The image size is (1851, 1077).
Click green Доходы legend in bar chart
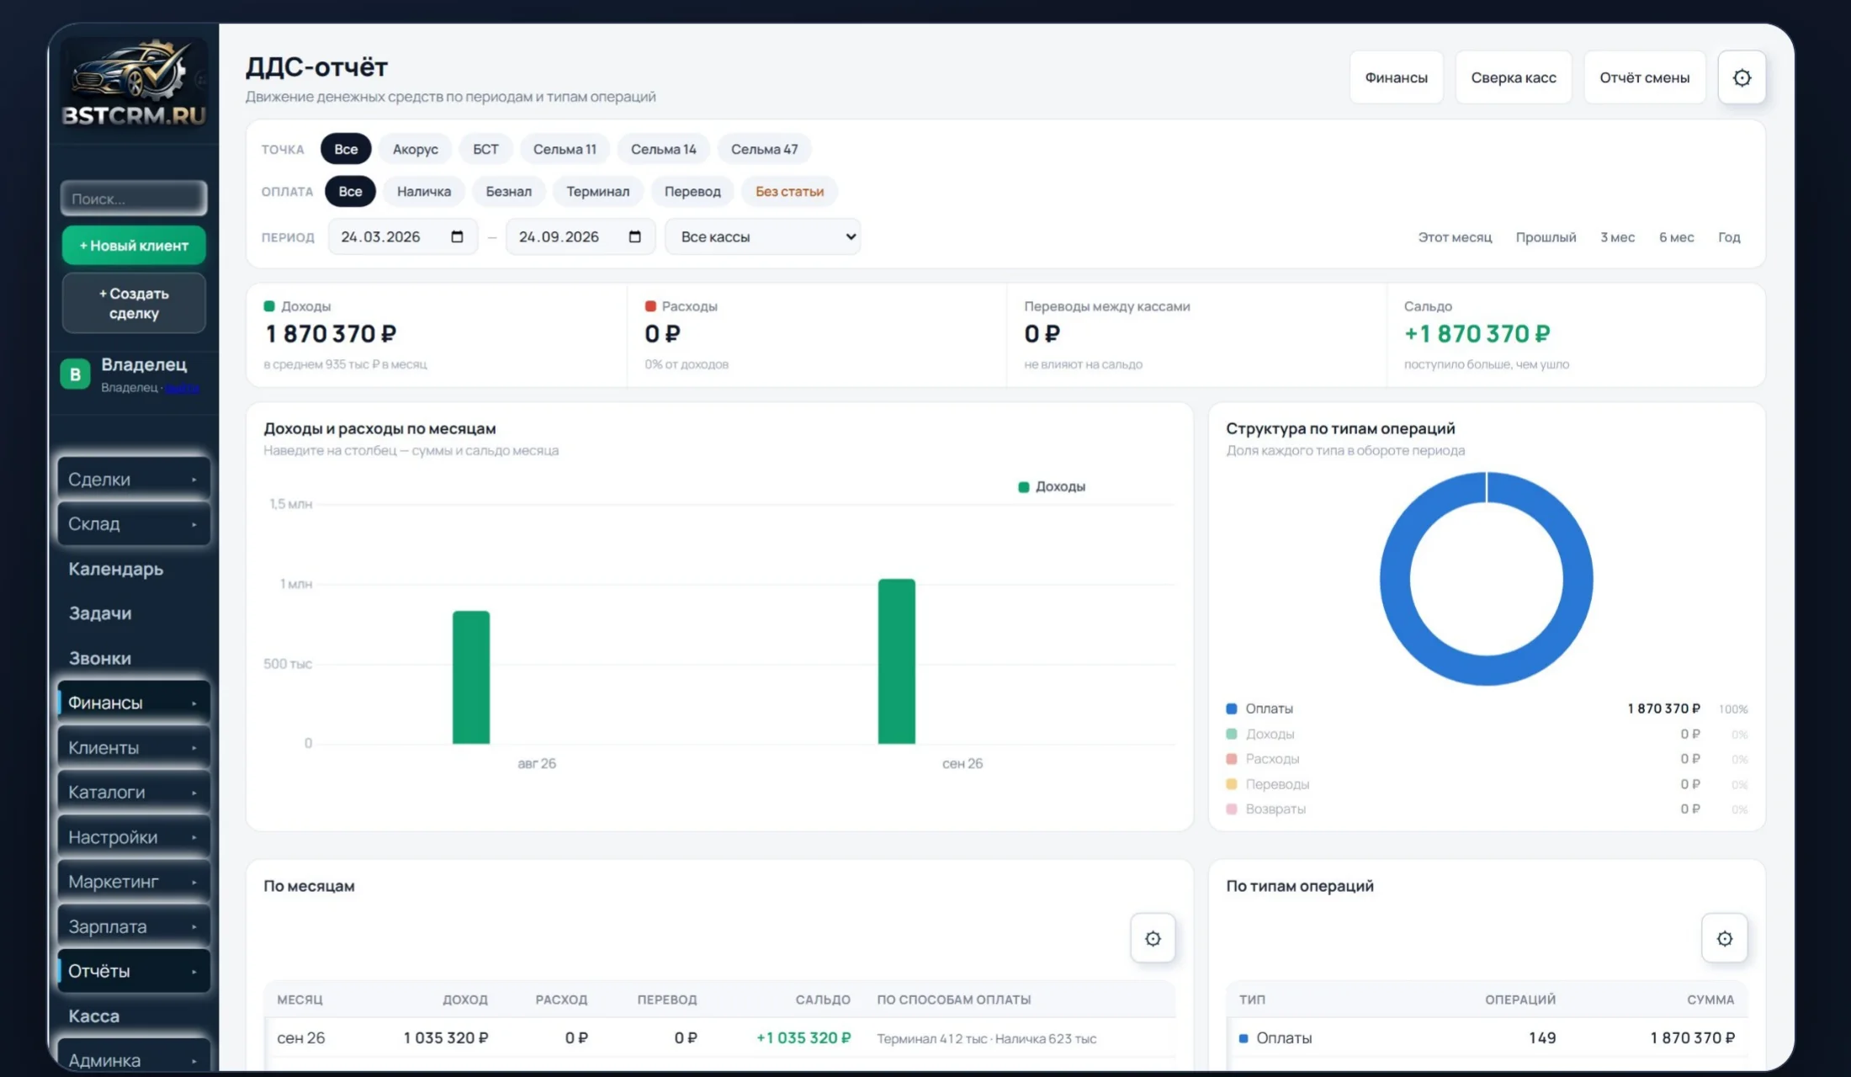click(1051, 486)
